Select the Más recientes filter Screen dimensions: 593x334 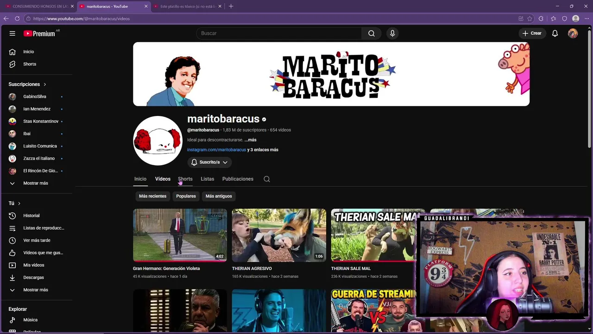click(152, 196)
